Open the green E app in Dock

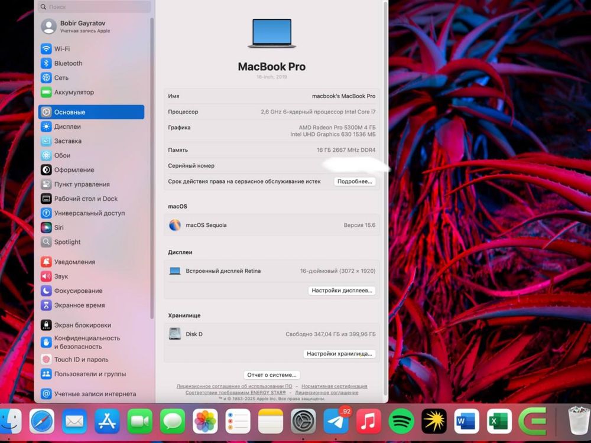point(532,421)
